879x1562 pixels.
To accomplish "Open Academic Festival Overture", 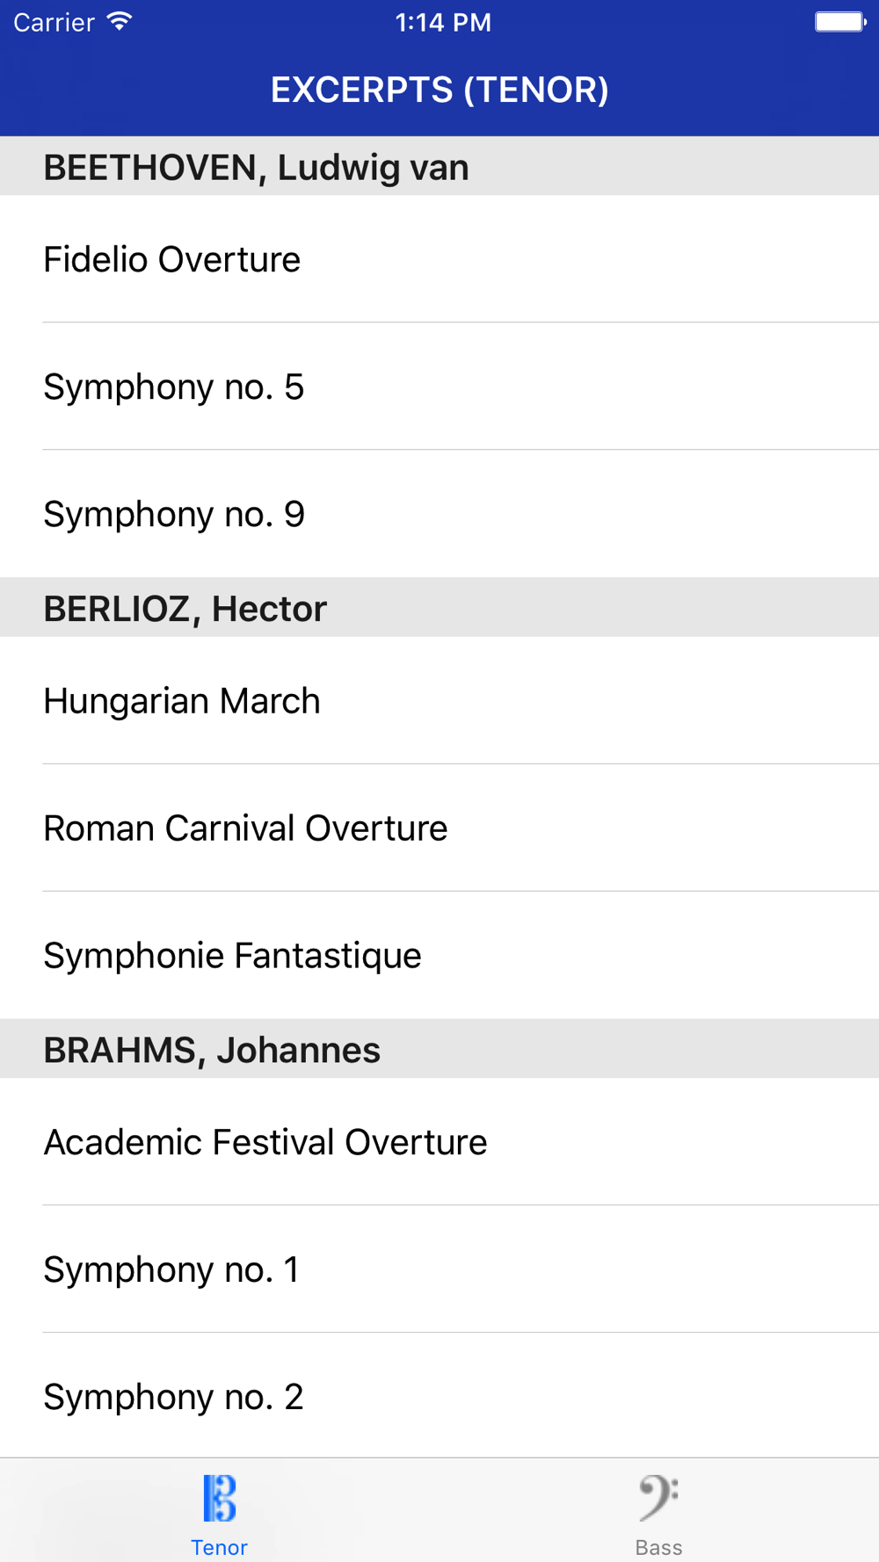I will pyautogui.click(x=439, y=1142).
